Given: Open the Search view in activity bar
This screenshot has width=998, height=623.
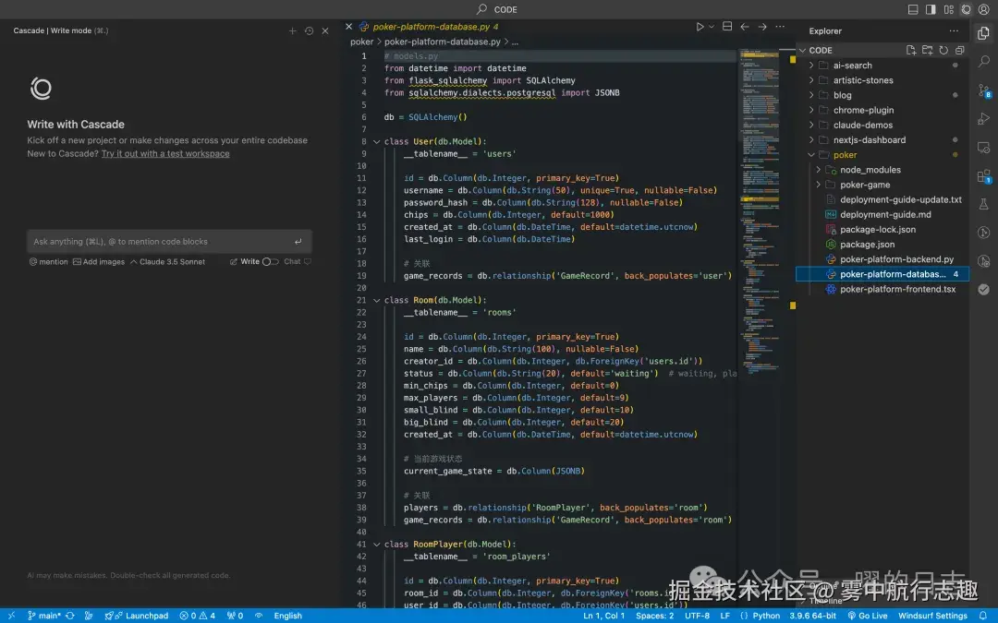Looking at the screenshot, I should (x=983, y=61).
